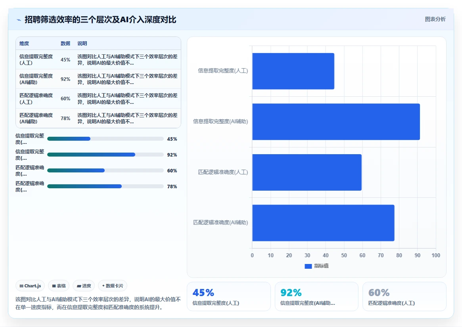
Task: Click the summary paragraph below the tags
Action: [x=98, y=303]
